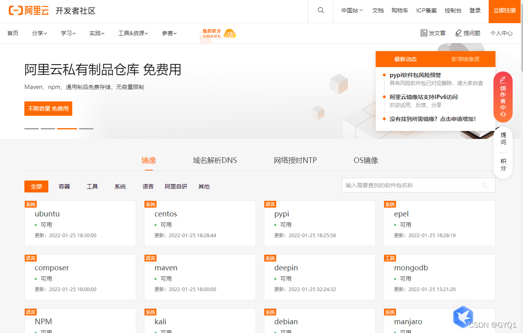Open ICP备案 link
This screenshot has height=333, width=523.
[426, 11]
